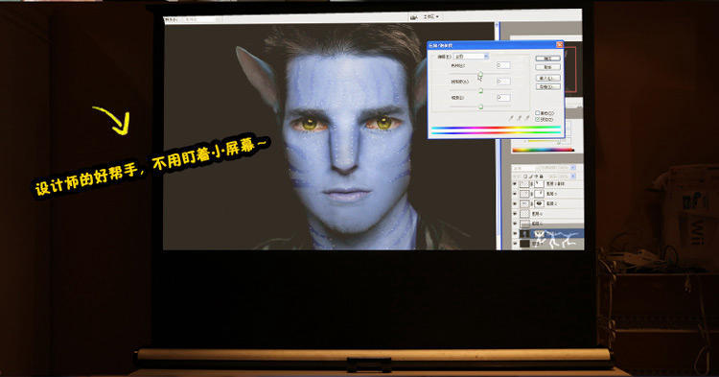Open the layer Fill dropdown arrow
This screenshot has height=377, width=719.
[x=572, y=177]
